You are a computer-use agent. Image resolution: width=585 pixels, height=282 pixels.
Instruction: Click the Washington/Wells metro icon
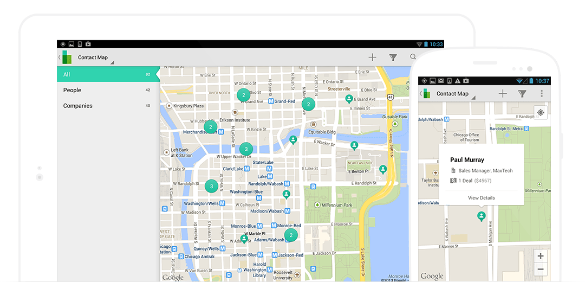222,203
